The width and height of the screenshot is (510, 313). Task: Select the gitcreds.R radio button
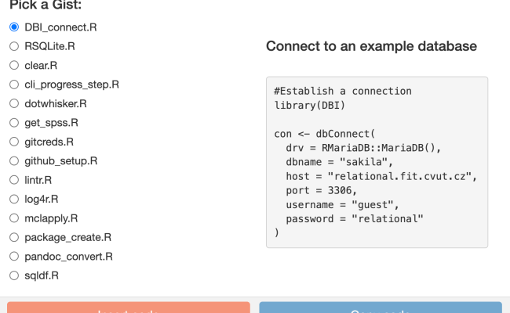(x=14, y=142)
